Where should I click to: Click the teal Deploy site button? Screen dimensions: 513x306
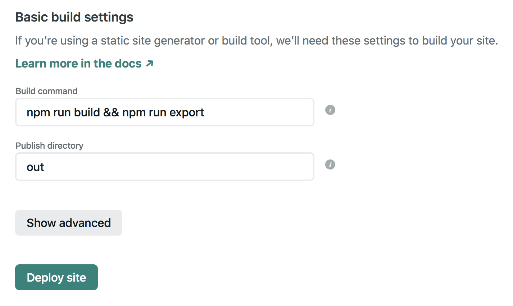coord(56,277)
